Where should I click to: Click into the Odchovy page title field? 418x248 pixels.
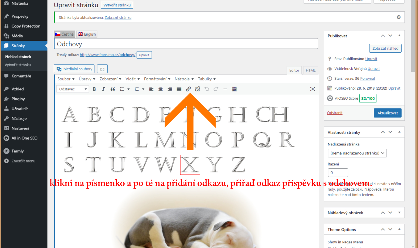click(186, 44)
